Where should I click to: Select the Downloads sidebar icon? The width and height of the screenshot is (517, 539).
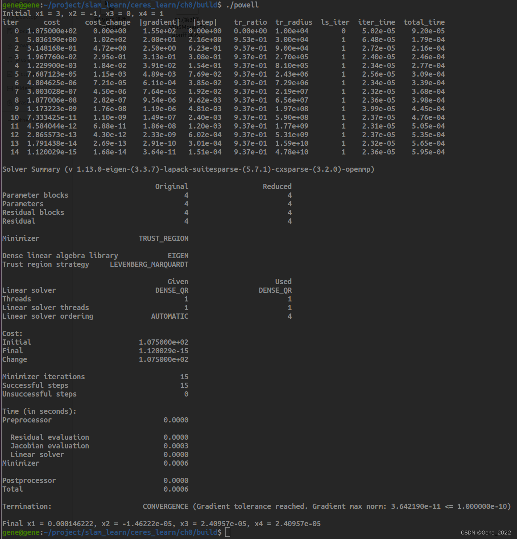pos(10,45)
